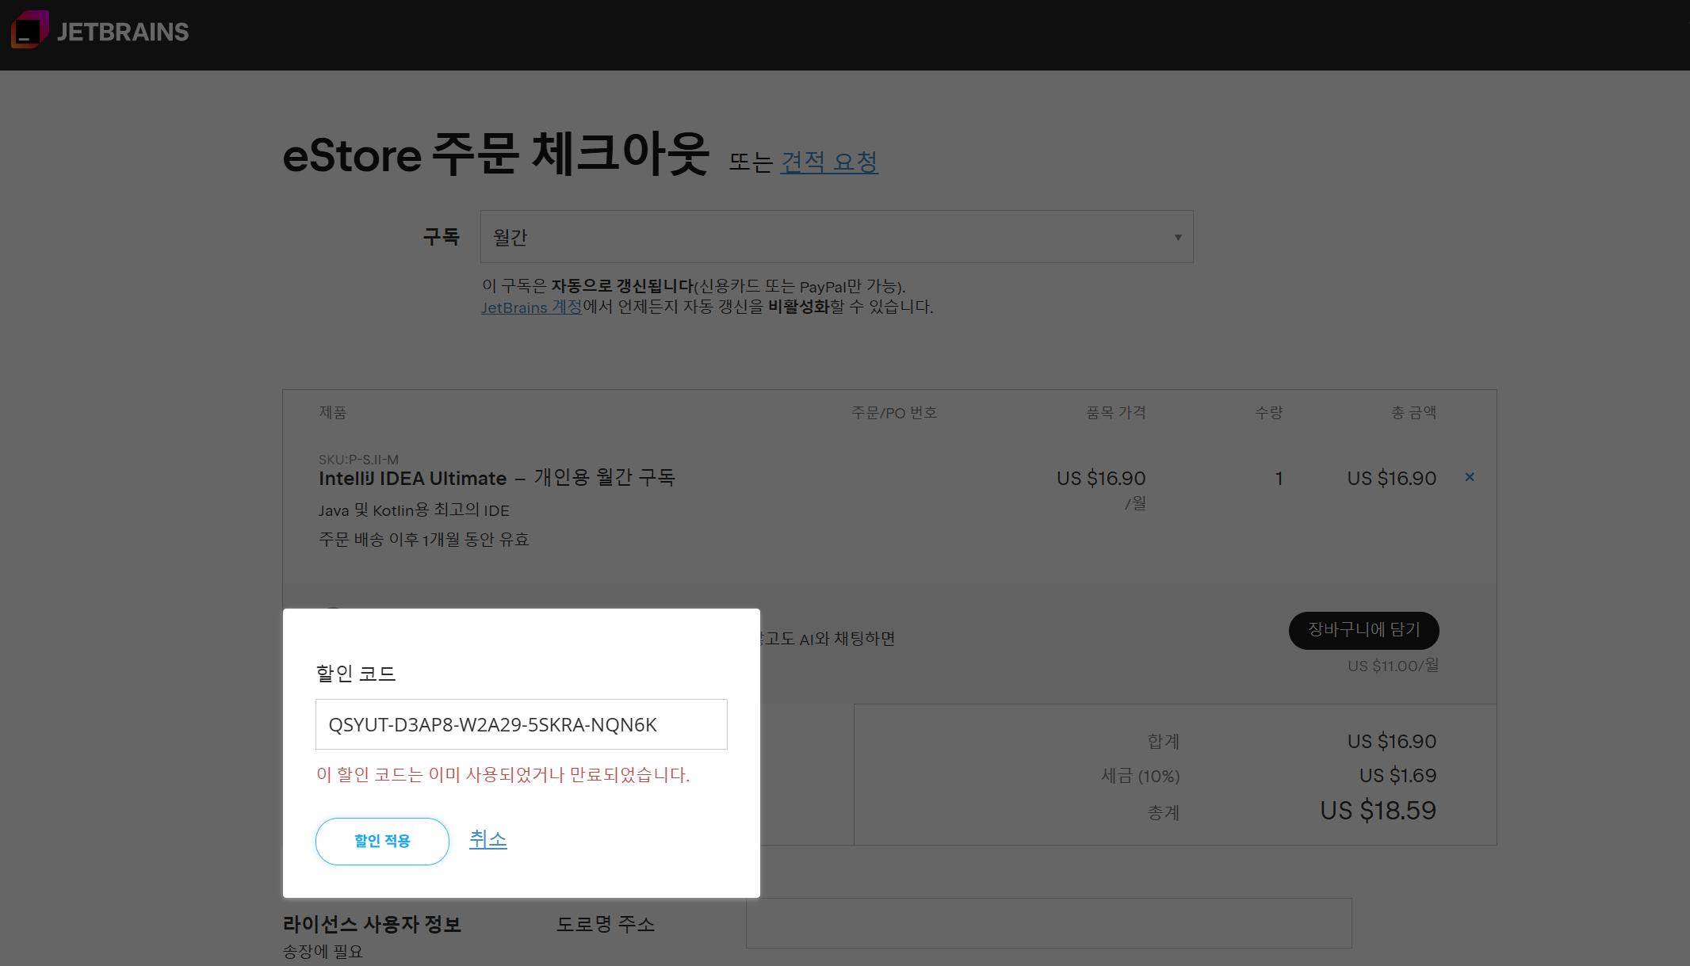Remove IntelliJ IDEA item with the x icon

(1470, 477)
